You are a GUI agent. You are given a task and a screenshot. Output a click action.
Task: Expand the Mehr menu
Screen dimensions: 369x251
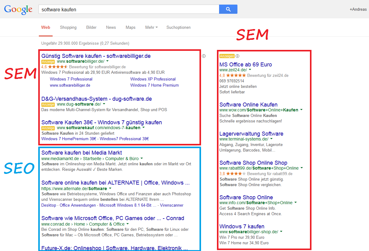coord(151,27)
